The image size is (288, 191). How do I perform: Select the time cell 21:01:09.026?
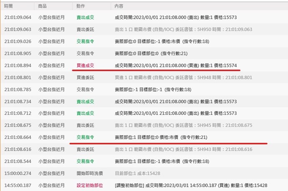[18, 41]
